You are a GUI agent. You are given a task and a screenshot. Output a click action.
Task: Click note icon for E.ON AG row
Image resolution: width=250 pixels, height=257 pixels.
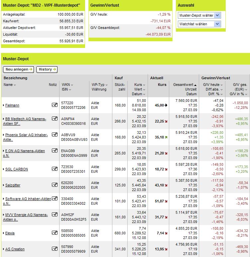coord(55,150)
